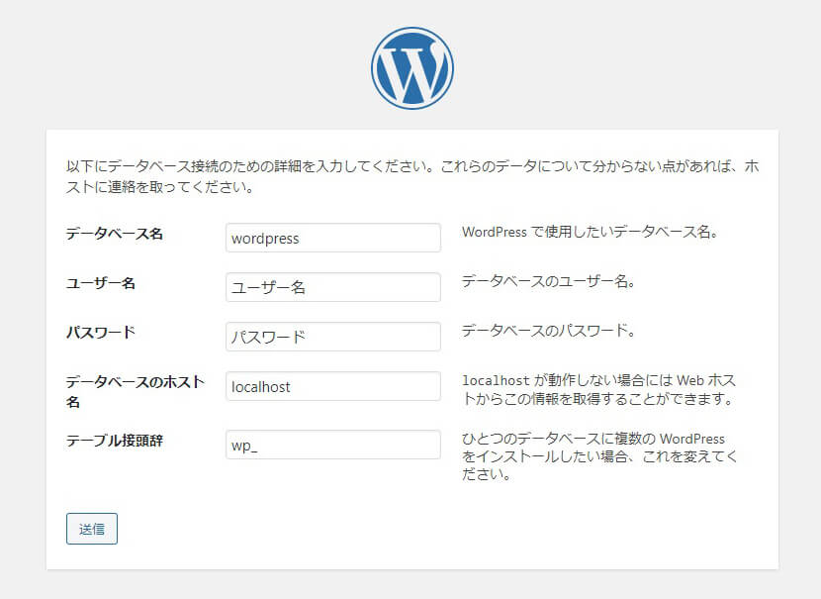This screenshot has width=821, height=599.
Task: Click the localhost help text description
Action: pyautogui.click(x=599, y=389)
